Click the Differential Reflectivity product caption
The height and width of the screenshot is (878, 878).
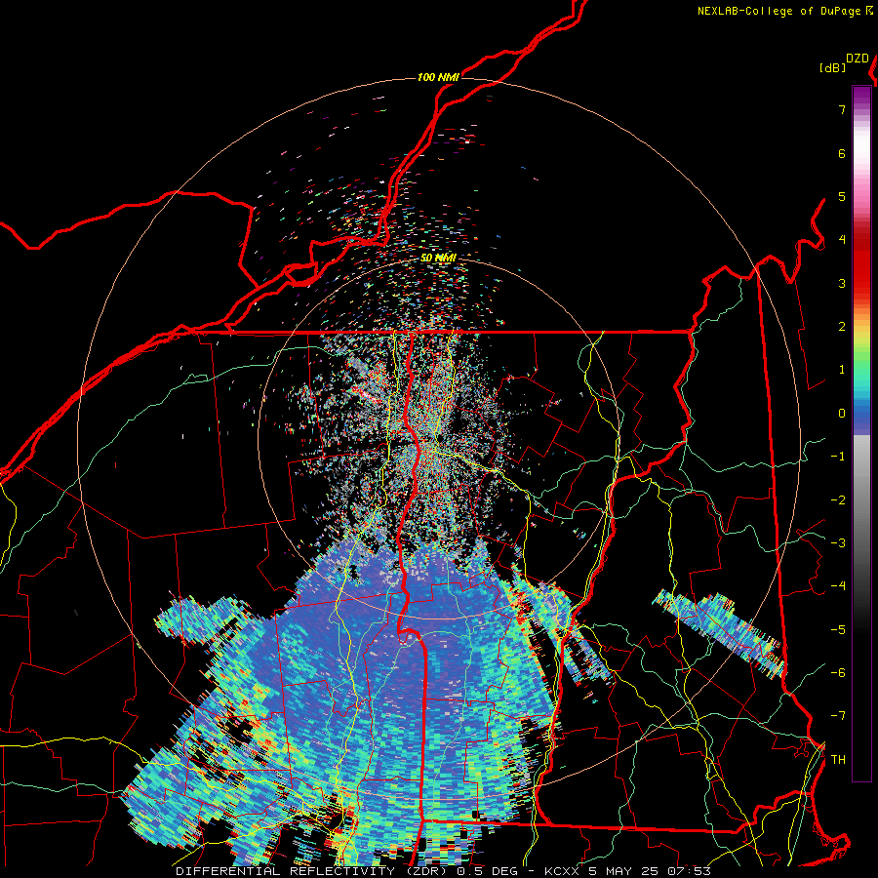pos(443,871)
